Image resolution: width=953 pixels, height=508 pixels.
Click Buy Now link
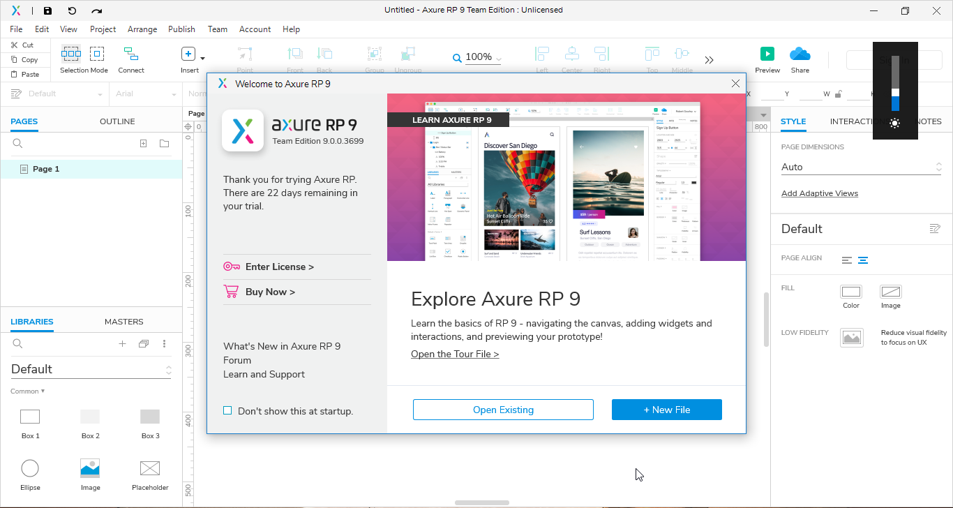(270, 292)
